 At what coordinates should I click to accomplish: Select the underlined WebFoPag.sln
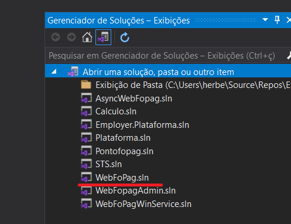pos(122,178)
